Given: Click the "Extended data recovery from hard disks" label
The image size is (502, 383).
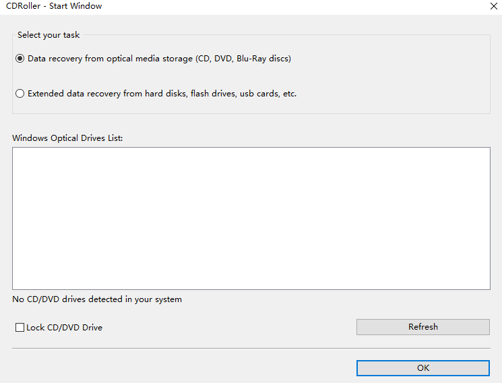Looking at the screenshot, I should [108, 94].
